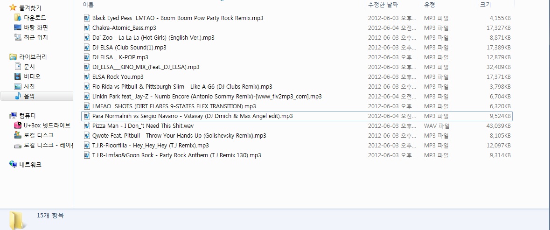
Task: Select file name ELSA Rock You.mp3
Action: pyautogui.click(x=118, y=77)
